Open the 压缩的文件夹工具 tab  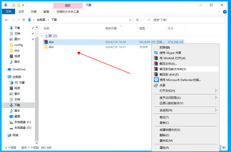click(68, 12)
